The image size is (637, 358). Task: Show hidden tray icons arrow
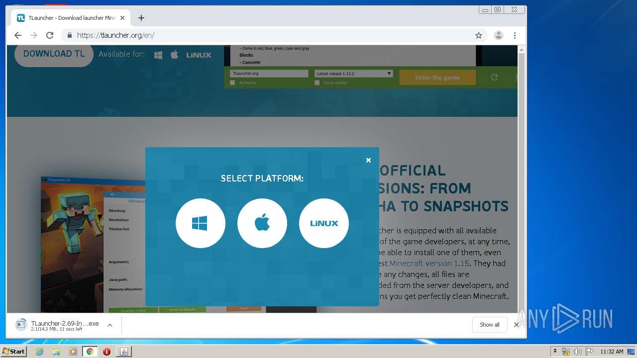[x=555, y=352]
